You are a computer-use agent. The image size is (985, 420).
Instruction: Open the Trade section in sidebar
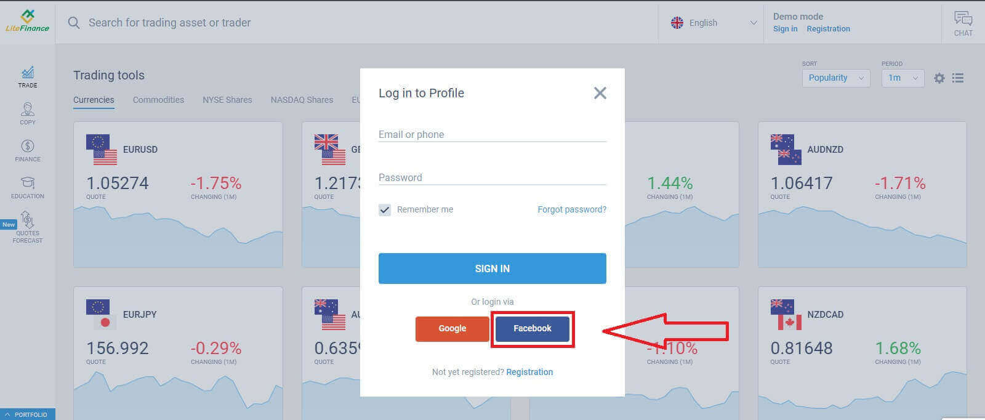[x=28, y=77]
